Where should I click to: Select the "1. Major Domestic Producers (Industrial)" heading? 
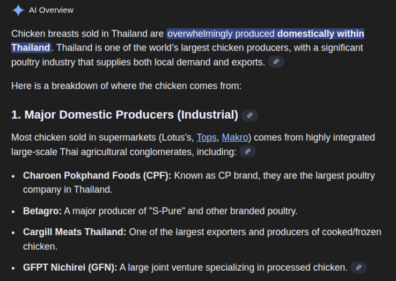pos(124,115)
